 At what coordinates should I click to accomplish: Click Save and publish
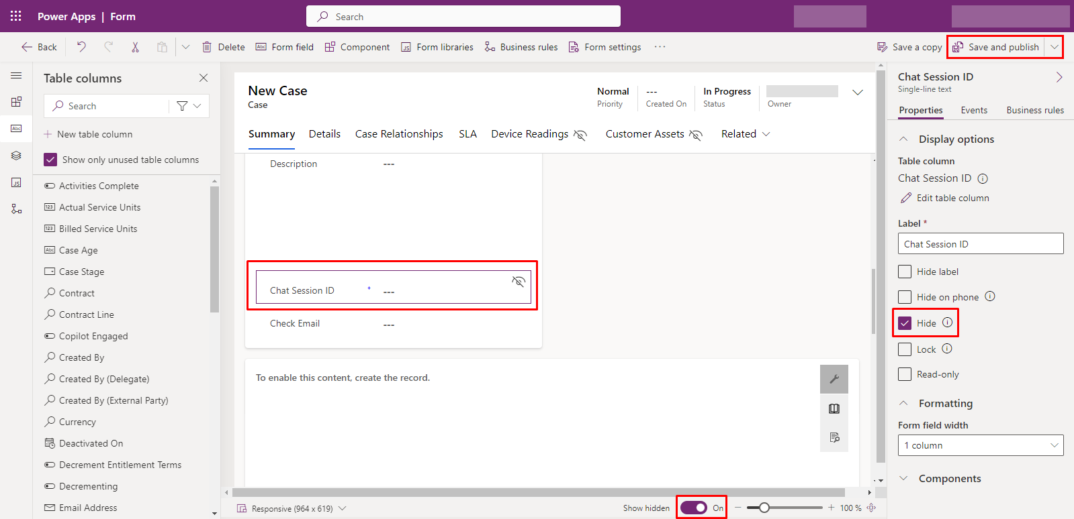pyautogui.click(x=996, y=47)
